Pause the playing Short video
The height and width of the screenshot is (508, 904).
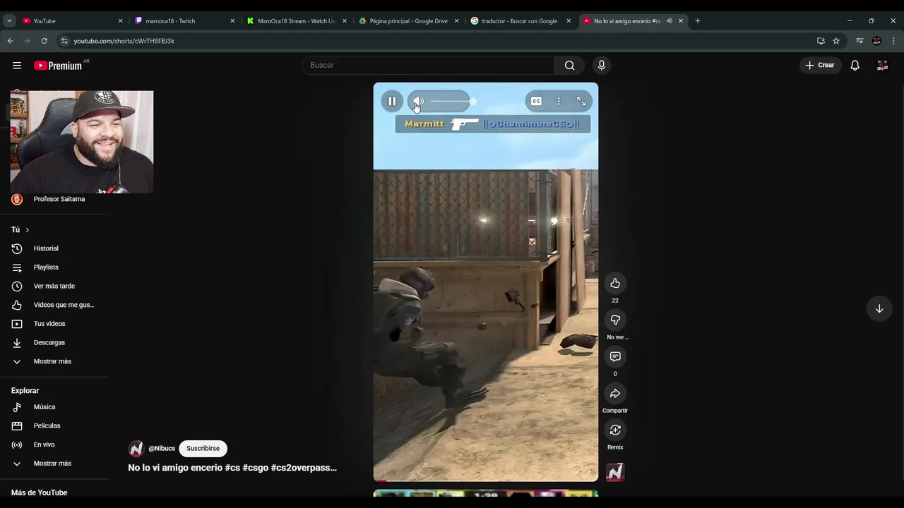(392, 101)
